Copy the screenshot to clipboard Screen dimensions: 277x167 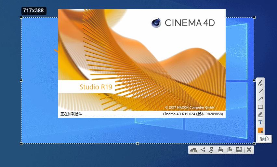230,150
